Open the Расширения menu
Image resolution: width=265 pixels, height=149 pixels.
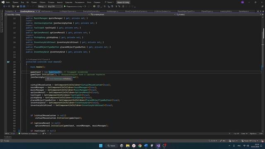(79, 2)
